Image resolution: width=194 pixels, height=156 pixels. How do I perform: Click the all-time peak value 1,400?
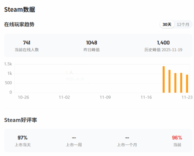[x=163, y=43]
